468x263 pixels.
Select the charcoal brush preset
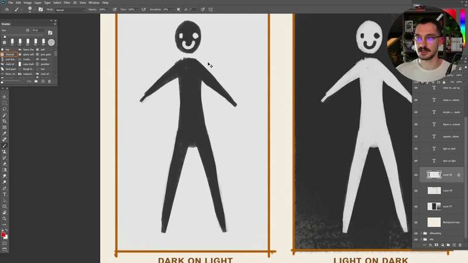coord(9,54)
